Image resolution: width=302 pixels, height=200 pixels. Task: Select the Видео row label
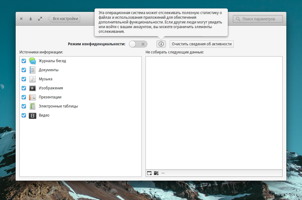click(x=44, y=115)
